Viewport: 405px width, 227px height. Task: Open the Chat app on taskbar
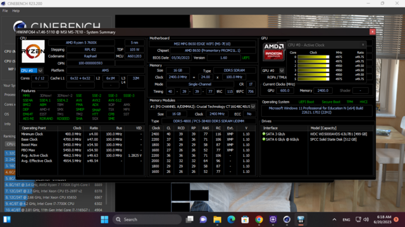203,219
